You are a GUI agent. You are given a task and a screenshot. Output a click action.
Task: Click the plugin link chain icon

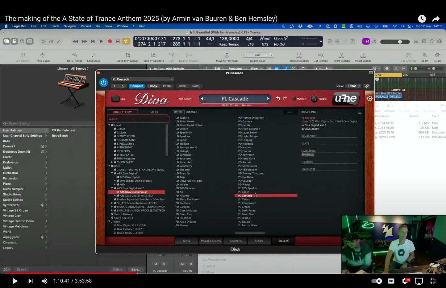click(367, 86)
